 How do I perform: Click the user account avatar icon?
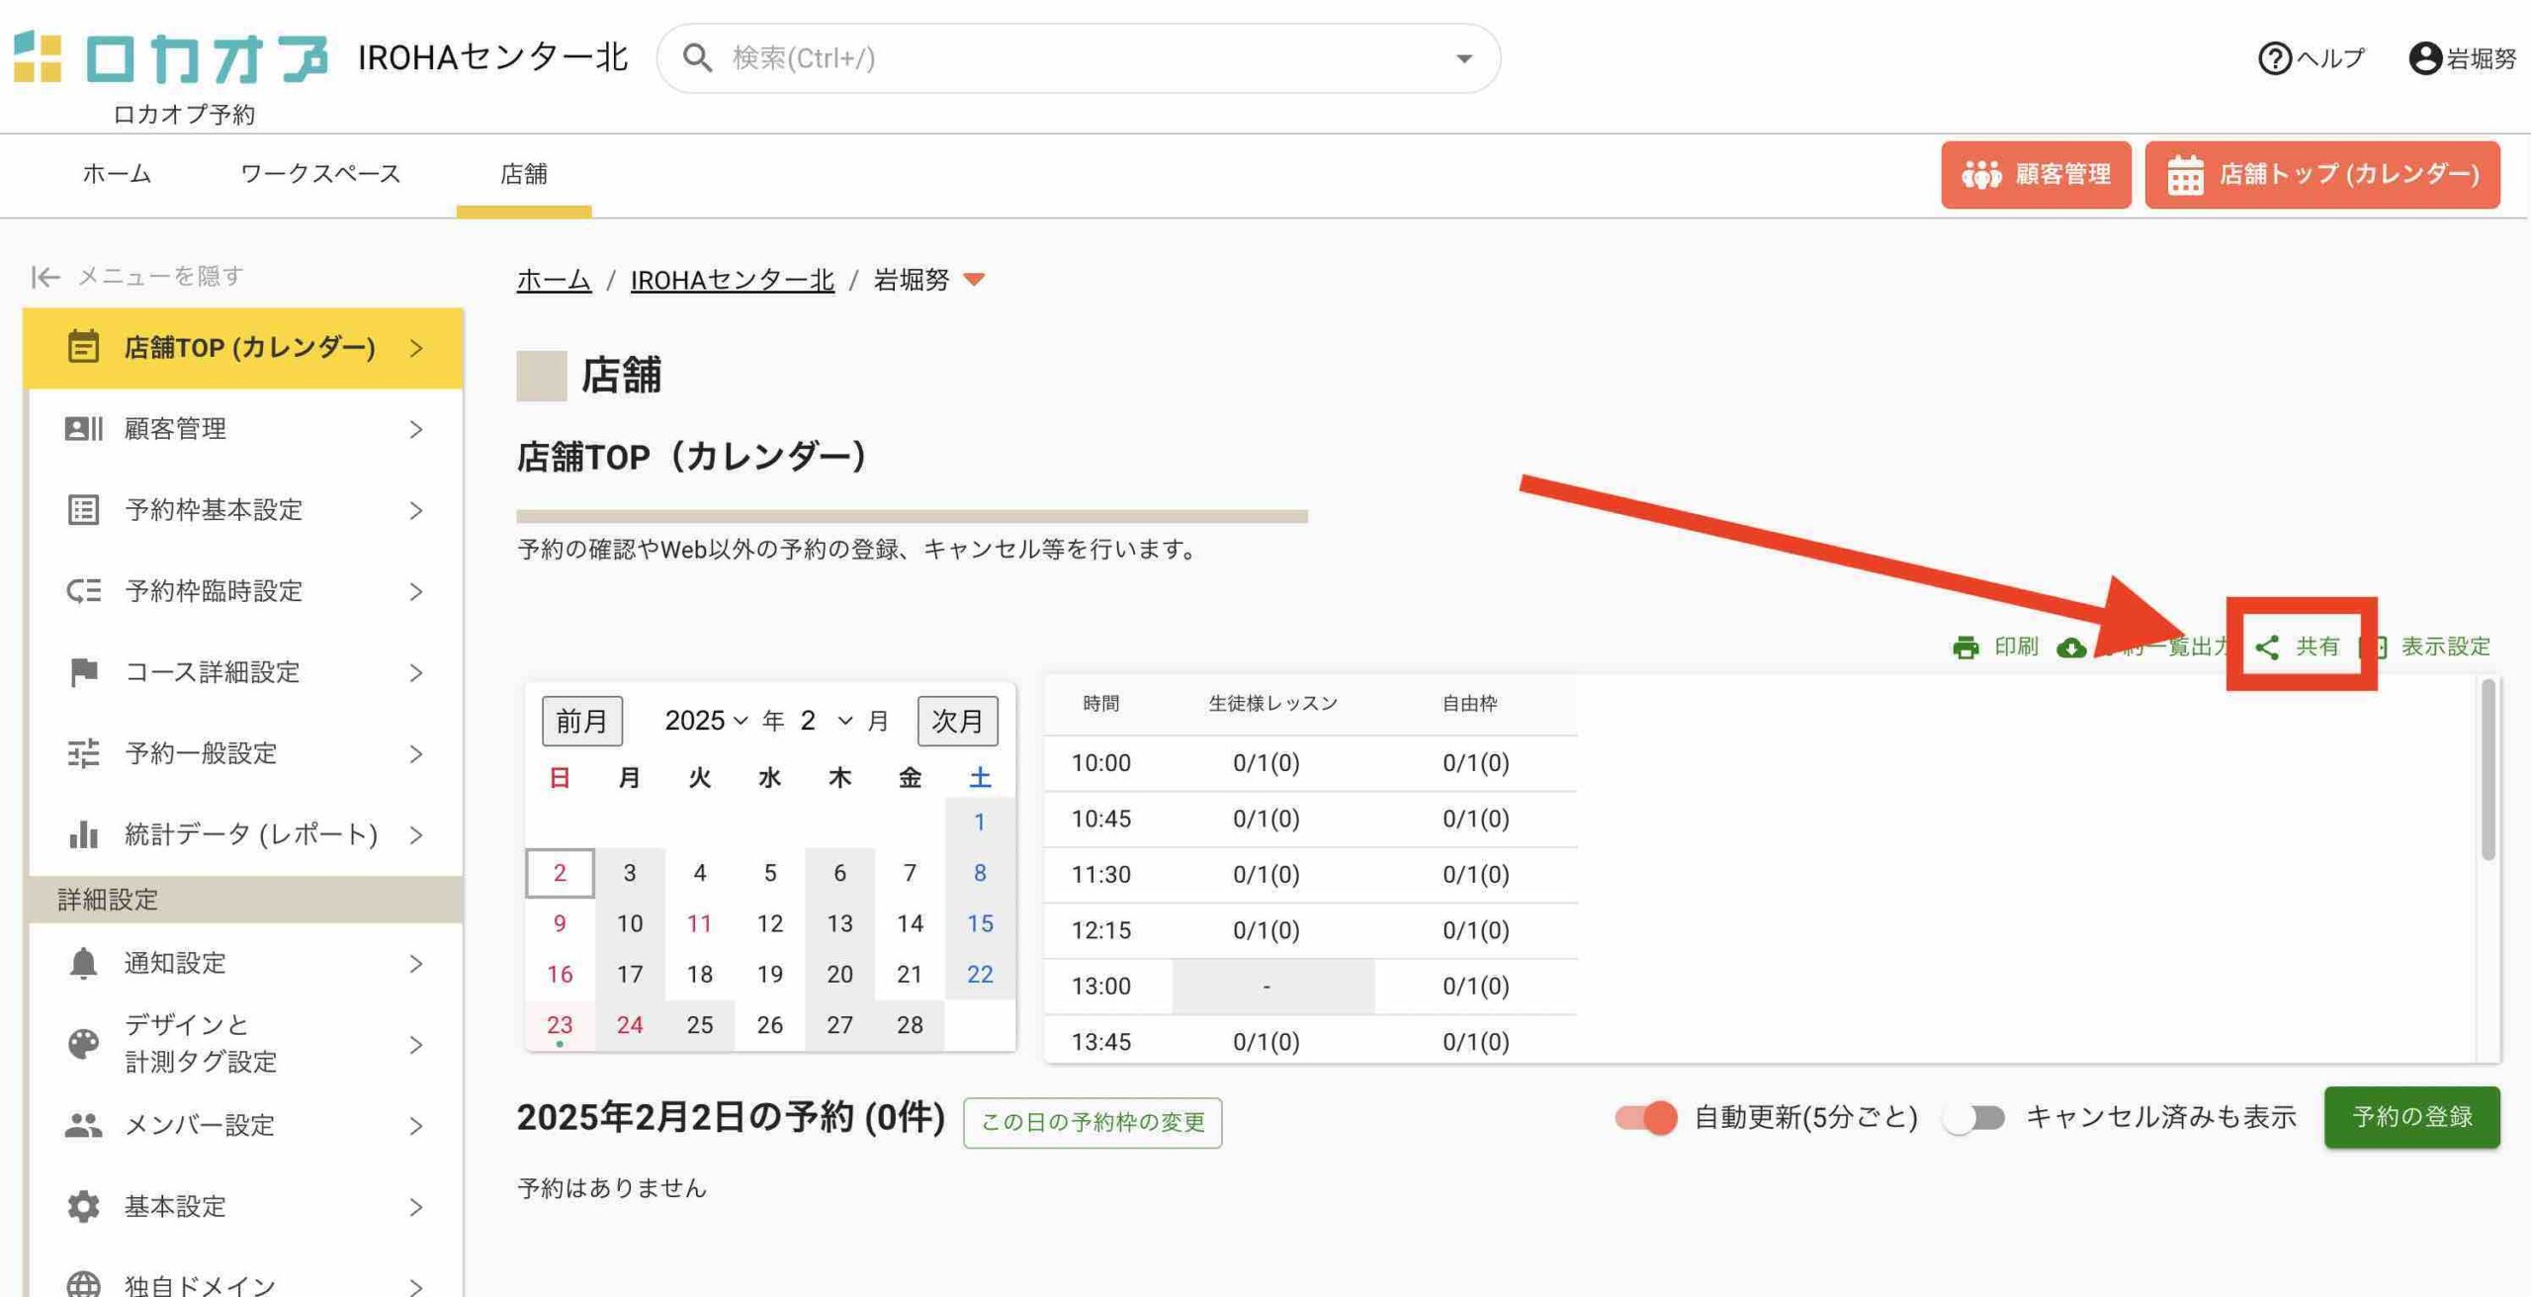coord(2424,58)
